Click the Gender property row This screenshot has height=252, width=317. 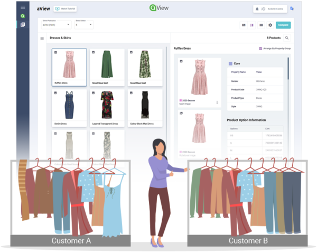255,81
